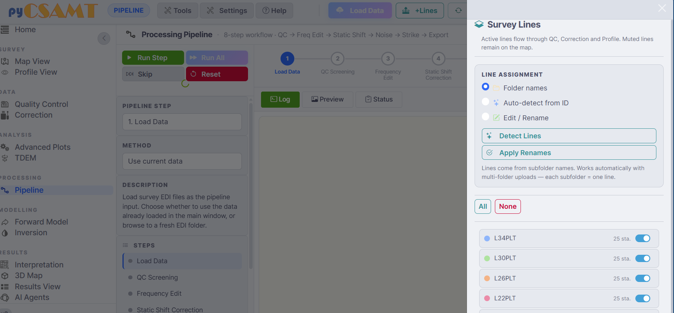The height and width of the screenshot is (313, 674).
Task: Select Frequency Edit in steps list
Action: tap(182, 293)
